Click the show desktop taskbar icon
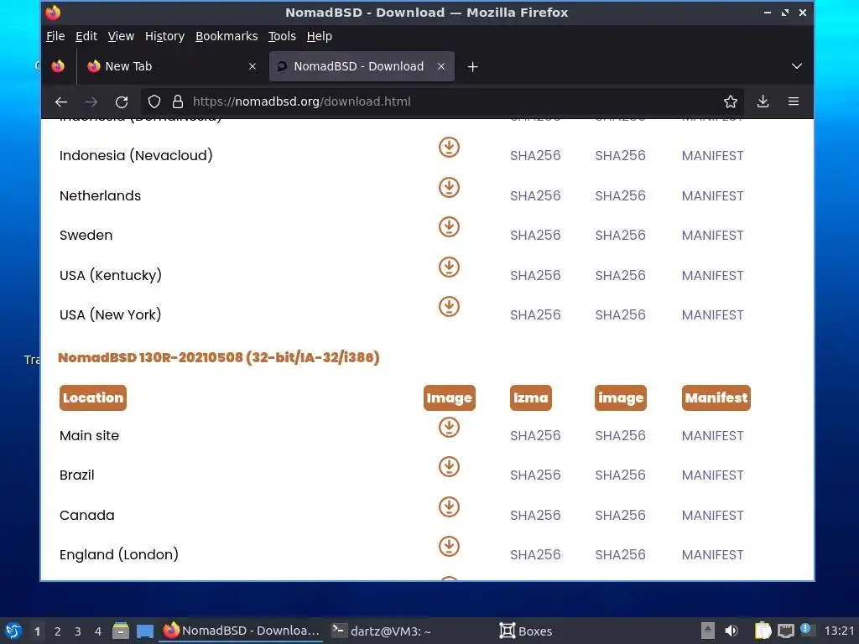This screenshot has height=644, width=859. 144,631
